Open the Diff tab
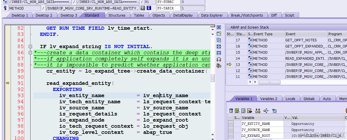This screenshot has height=140, width=347. [x=274, y=15]
